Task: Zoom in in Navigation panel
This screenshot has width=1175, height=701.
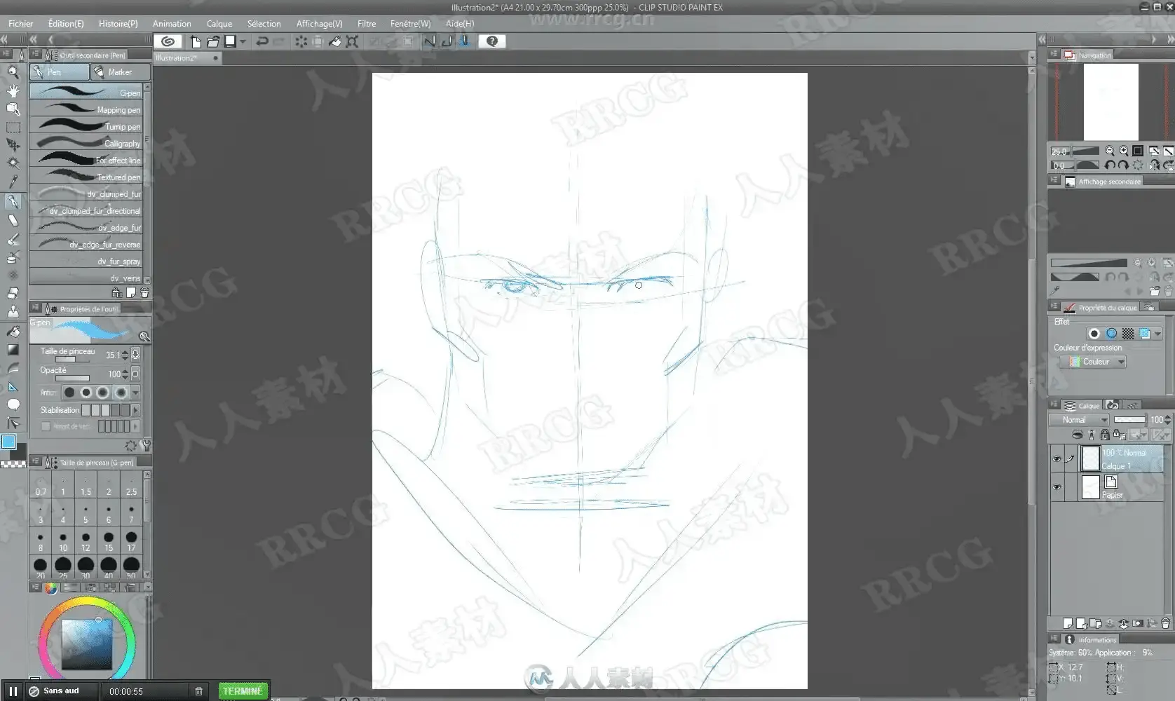Action: [1124, 151]
